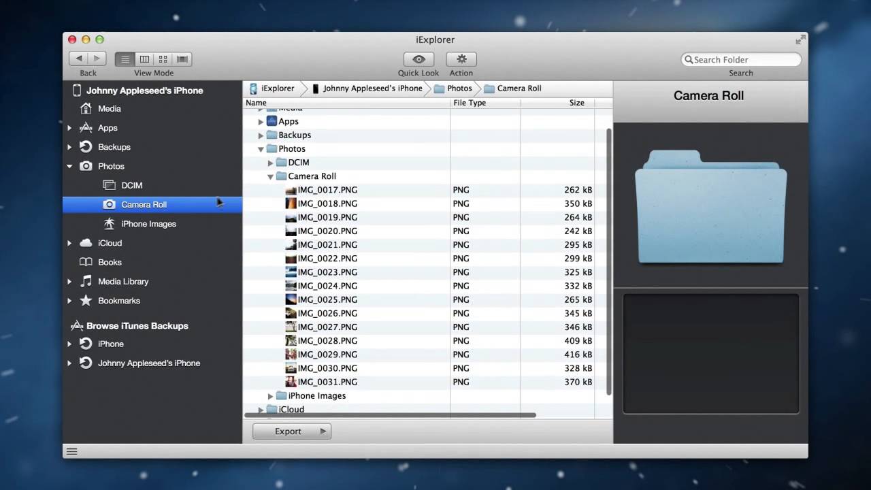Image resolution: width=871 pixels, height=490 pixels.
Task: Click the Forward arrow button
Action: pyautogui.click(x=97, y=59)
